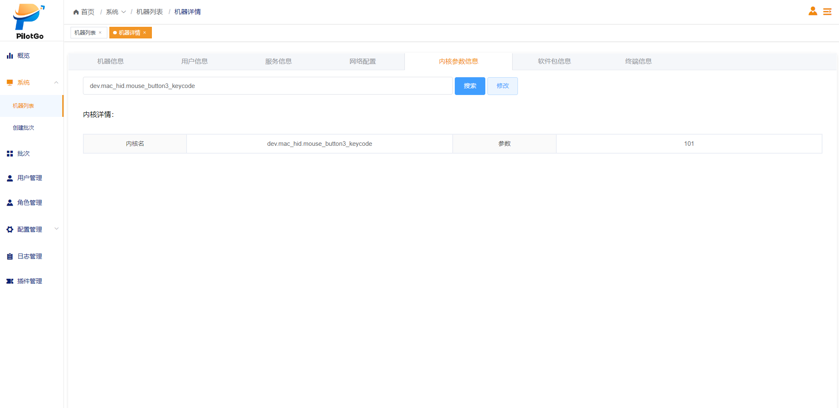839x408 pixels.
Task: Click the 修改 modify button
Action: (502, 86)
